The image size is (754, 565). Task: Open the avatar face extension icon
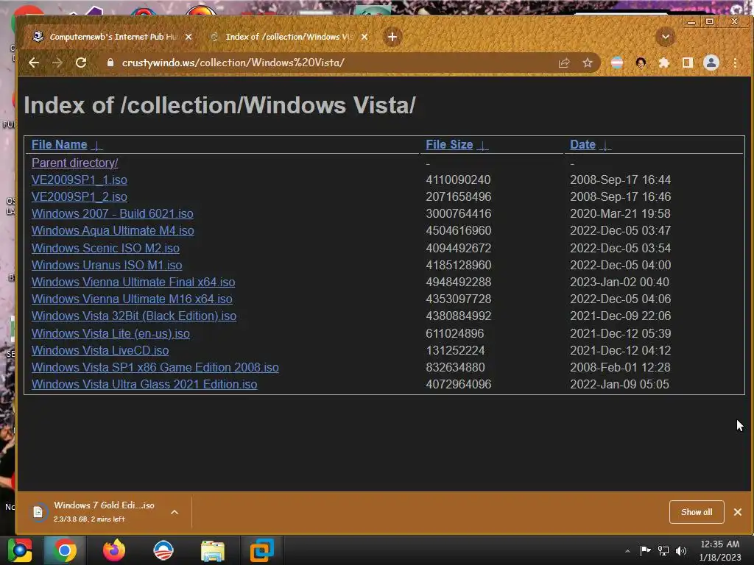click(x=641, y=63)
